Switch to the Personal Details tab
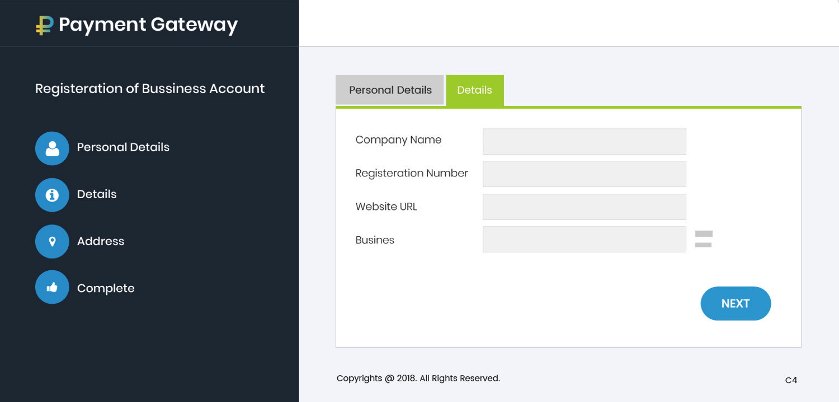The height and width of the screenshot is (402, 839). (x=390, y=90)
